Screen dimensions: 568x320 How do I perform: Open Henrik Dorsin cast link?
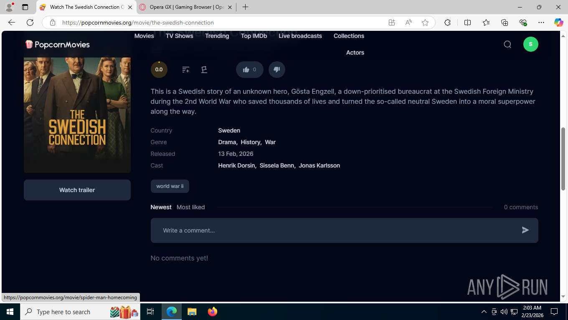(236, 165)
